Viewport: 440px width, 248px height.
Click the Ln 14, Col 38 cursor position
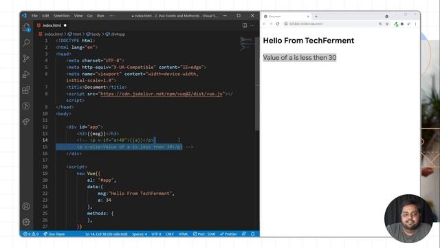tap(107, 234)
